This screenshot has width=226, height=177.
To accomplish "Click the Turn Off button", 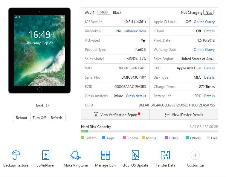I will [x=39, y=118].
